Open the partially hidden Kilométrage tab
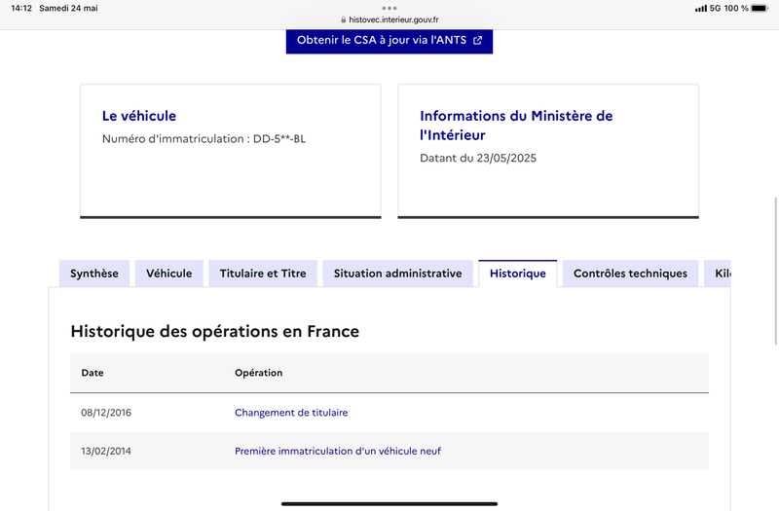779x511 pixels. pyautogui.click(x=718, y=274)
